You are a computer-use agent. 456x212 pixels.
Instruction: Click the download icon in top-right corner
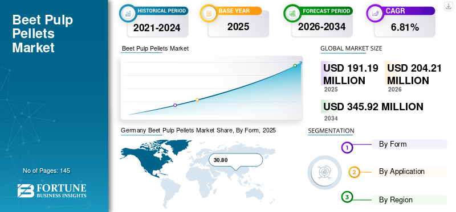coord(449,6)
